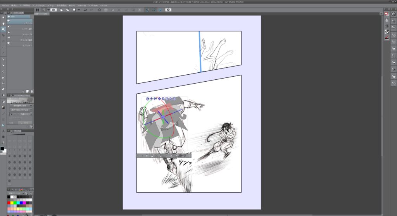Open Tool Property wrench settings icon
The image size is (397, 216).
click(31, 127)
